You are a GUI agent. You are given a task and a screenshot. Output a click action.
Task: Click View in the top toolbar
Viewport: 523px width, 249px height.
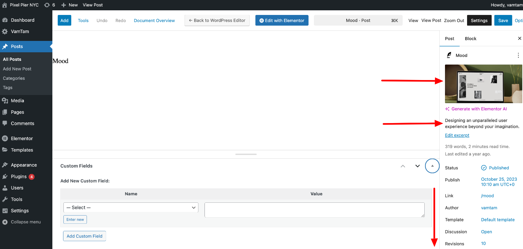tap(413, 20)
